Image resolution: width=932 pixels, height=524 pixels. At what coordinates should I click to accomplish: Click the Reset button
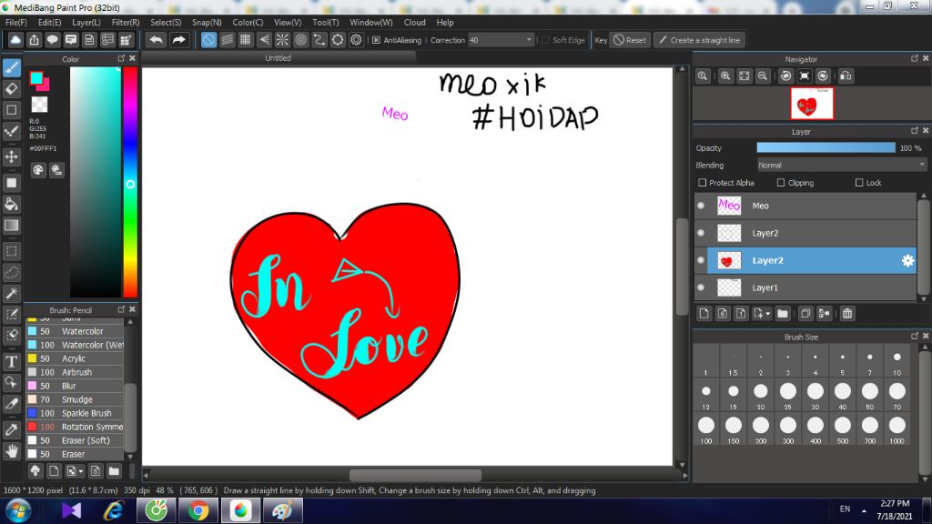click(x=630, y=40)
